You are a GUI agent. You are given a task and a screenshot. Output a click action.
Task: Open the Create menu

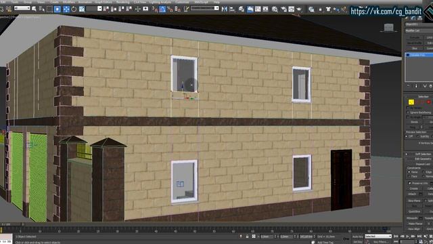[54, 1]
